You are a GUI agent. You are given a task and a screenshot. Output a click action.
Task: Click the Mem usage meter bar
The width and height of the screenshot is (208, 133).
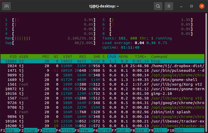coord(50,38)
